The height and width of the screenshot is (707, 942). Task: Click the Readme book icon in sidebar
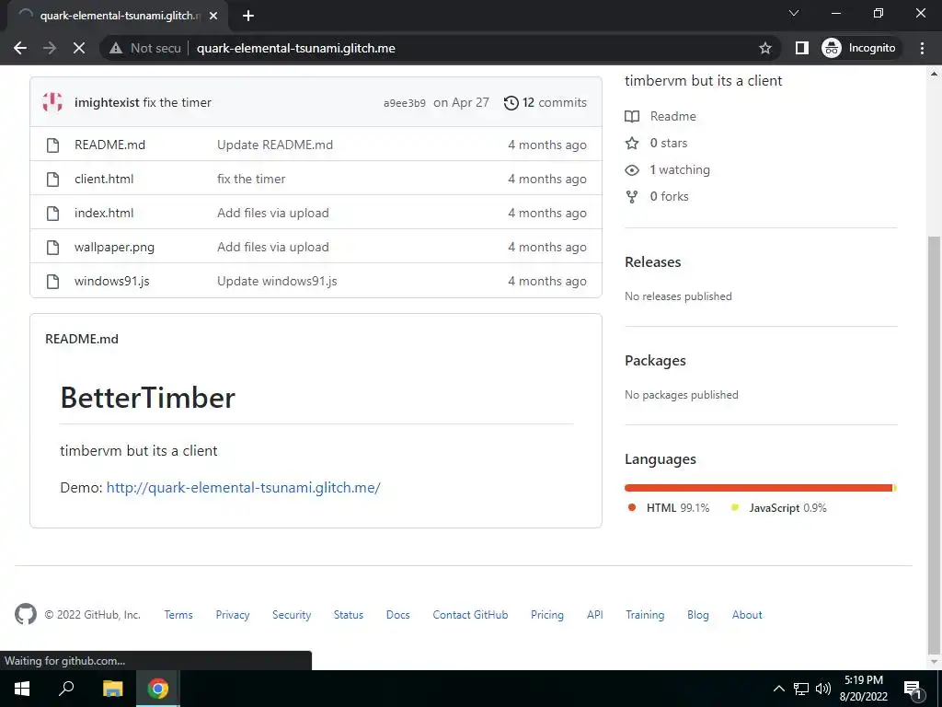[632, 116]
